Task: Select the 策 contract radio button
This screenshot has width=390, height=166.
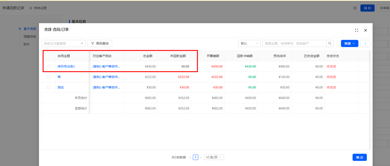Action: click(x=48, y=77)
